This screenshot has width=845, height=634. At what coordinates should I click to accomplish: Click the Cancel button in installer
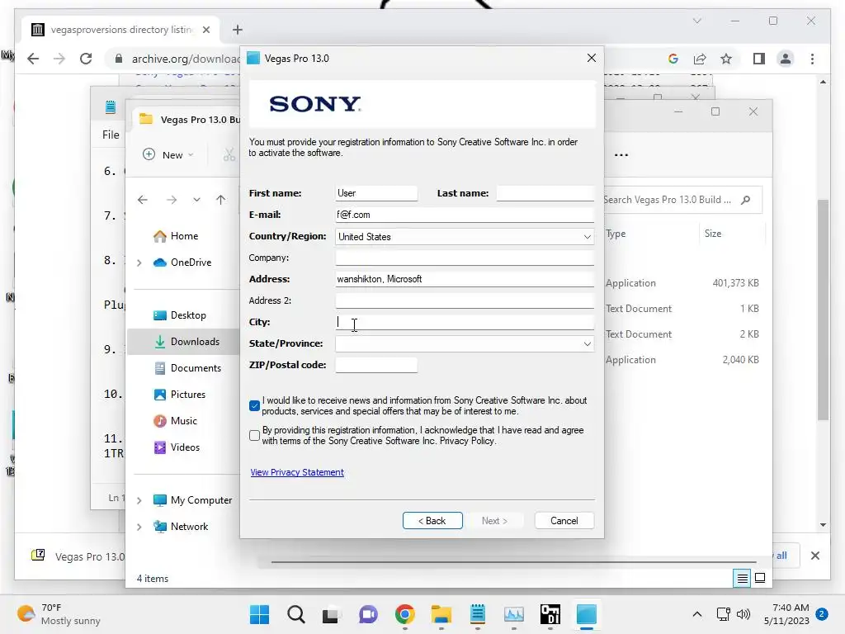click(564, 521)
